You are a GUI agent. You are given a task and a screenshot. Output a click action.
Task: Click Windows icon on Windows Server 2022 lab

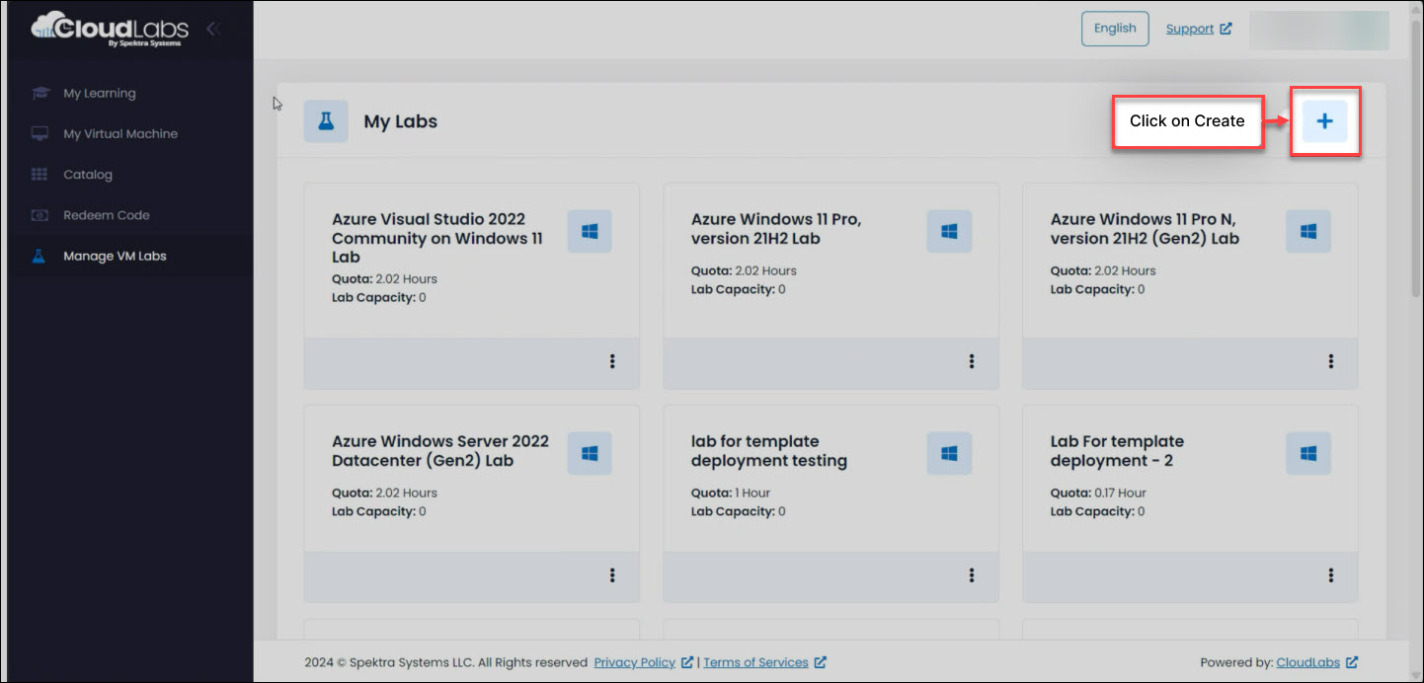[590, 454]
